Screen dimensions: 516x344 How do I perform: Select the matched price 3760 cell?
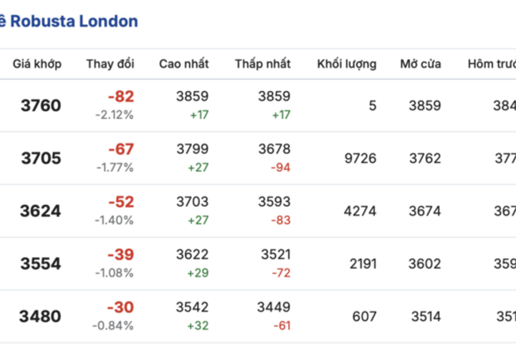coord(41,106)
